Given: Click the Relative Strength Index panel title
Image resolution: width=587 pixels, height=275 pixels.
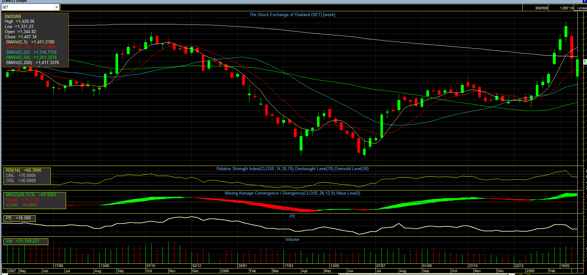Looking at the screenshot, I should click(292, 169).
